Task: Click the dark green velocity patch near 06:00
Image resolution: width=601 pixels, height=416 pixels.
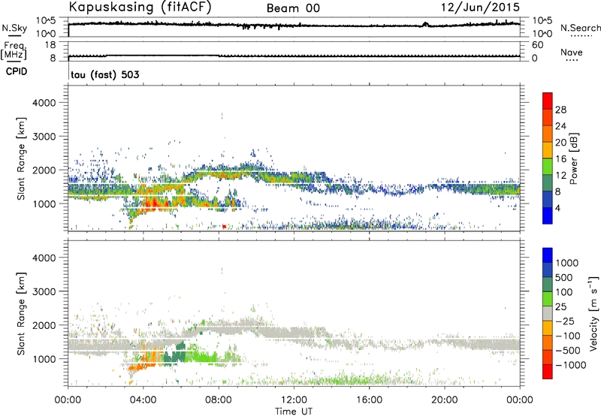Action: coord(174,354)
